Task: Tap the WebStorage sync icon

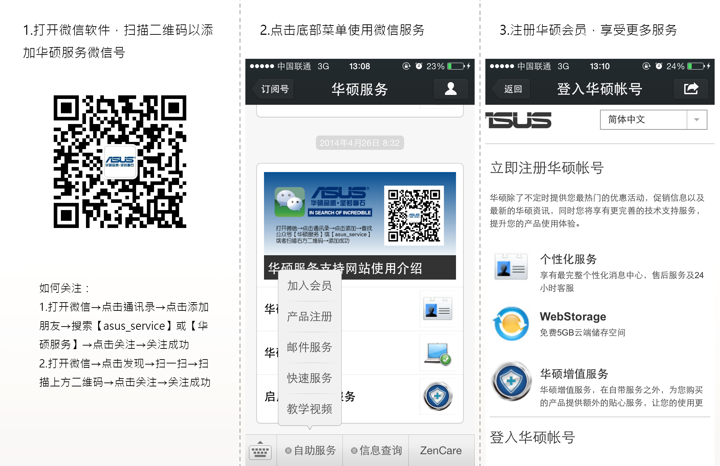Action: click(511, 324)
